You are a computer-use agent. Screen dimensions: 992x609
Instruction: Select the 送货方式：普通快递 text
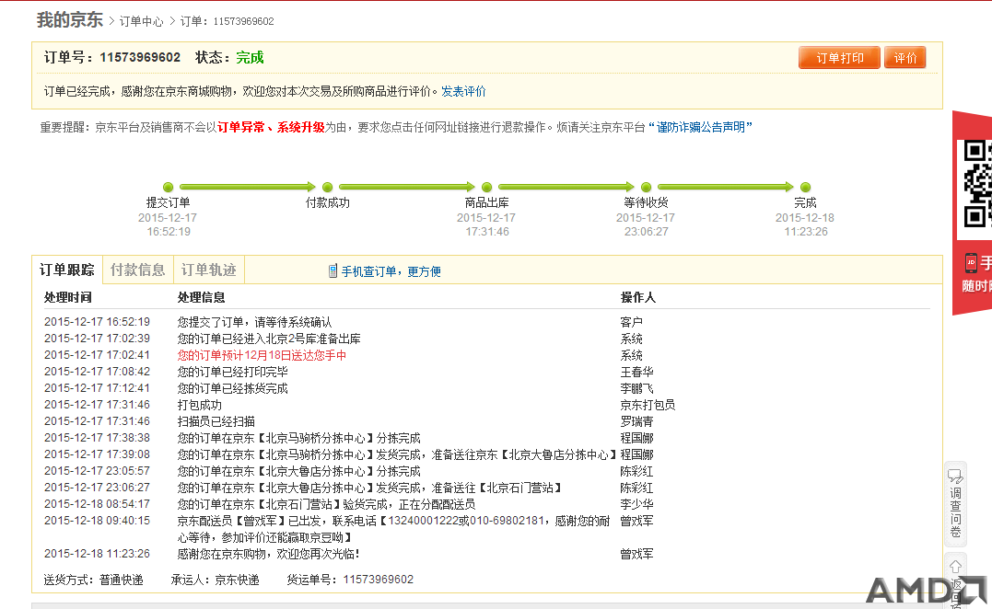pyautogui.click(x=93, y=580)
